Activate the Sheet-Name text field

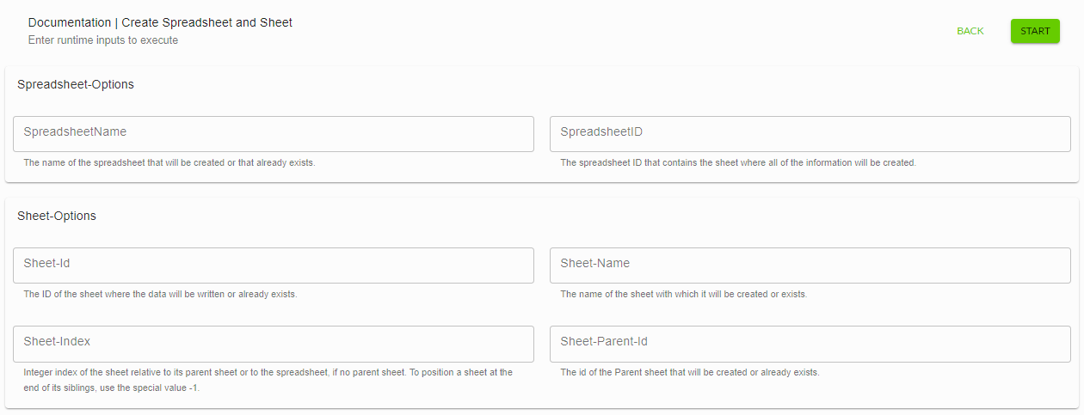pos(810,265)
